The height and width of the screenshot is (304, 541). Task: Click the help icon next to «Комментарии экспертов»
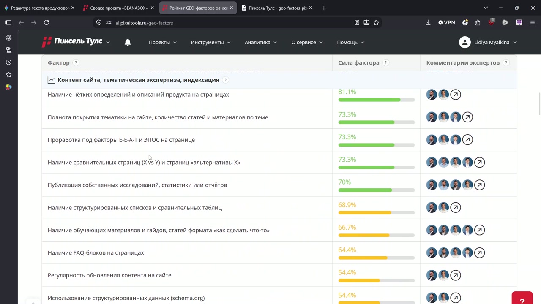506,63
